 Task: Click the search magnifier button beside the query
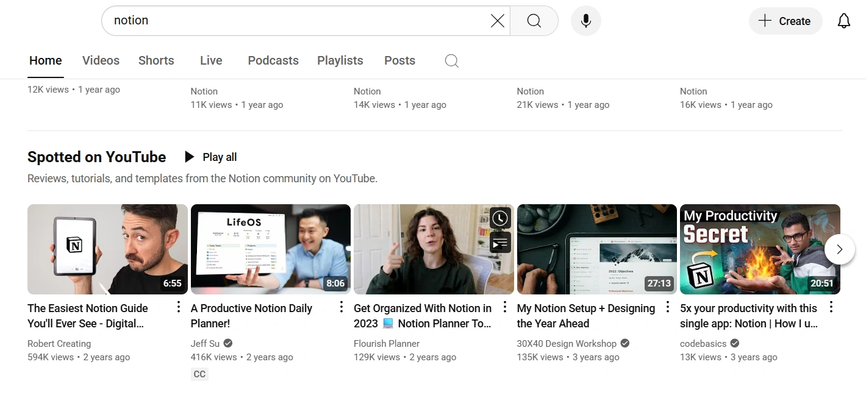click(x=534, y=20)
